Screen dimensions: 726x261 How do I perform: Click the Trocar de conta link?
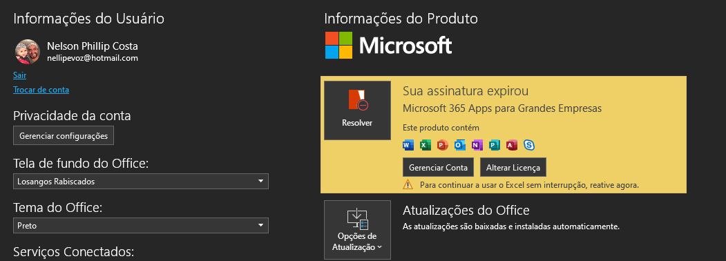coord(41,90)
